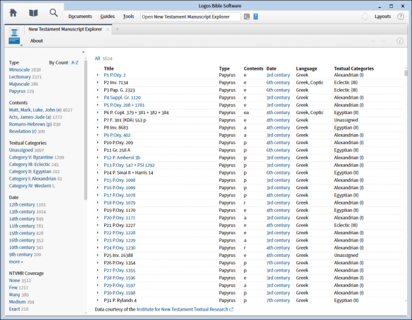The width and height of the screenshot is (412, 320).
Task: Expand the P31 P. Rylands 4 row
Action: coord(98,300)
